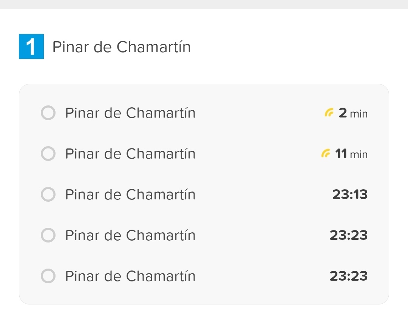Image resolution: width=408 pixels, height=309 pixels.
Task: Select the circle for the 2 min departure
Action: pos(48,113)
